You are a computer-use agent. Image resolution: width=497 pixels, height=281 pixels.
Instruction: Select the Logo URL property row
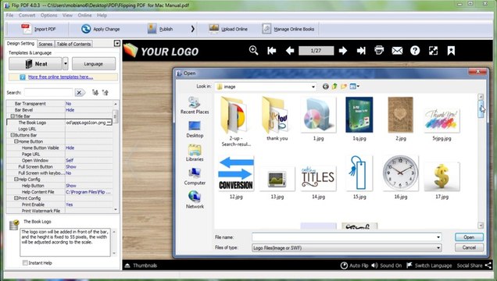click(x=59, y=129)
